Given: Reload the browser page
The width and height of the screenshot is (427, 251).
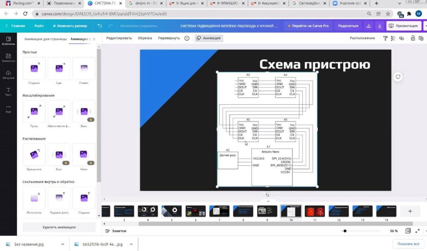Looking at the screenshot, I should [25, 14].
